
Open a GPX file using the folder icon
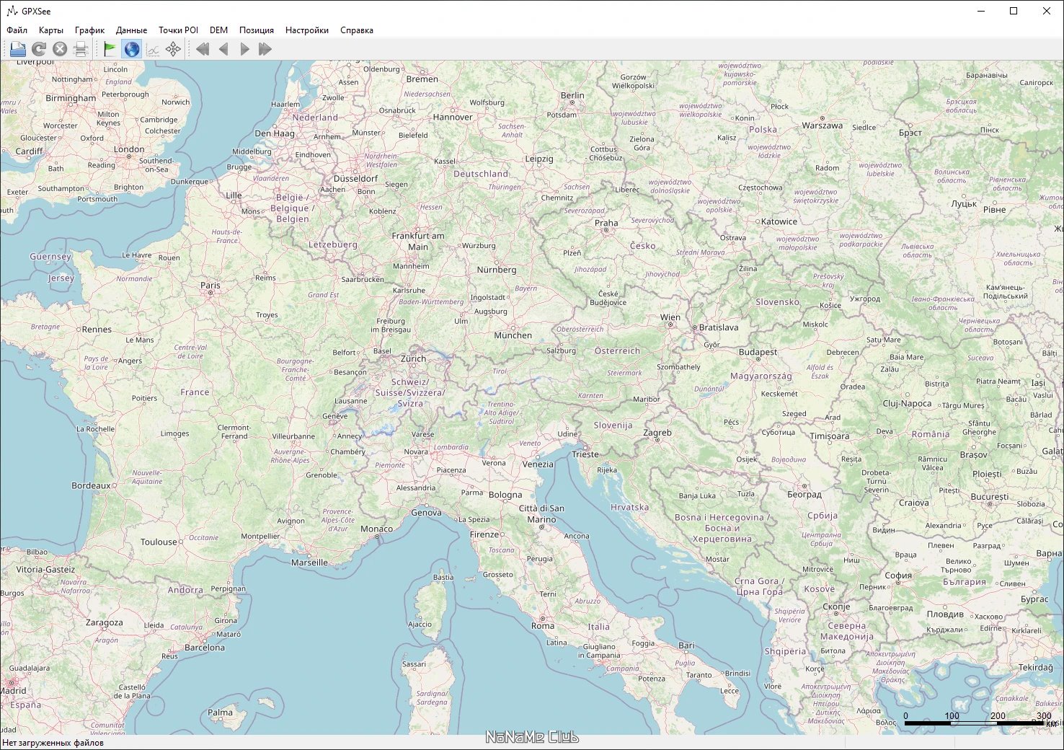tap(16, 48)
